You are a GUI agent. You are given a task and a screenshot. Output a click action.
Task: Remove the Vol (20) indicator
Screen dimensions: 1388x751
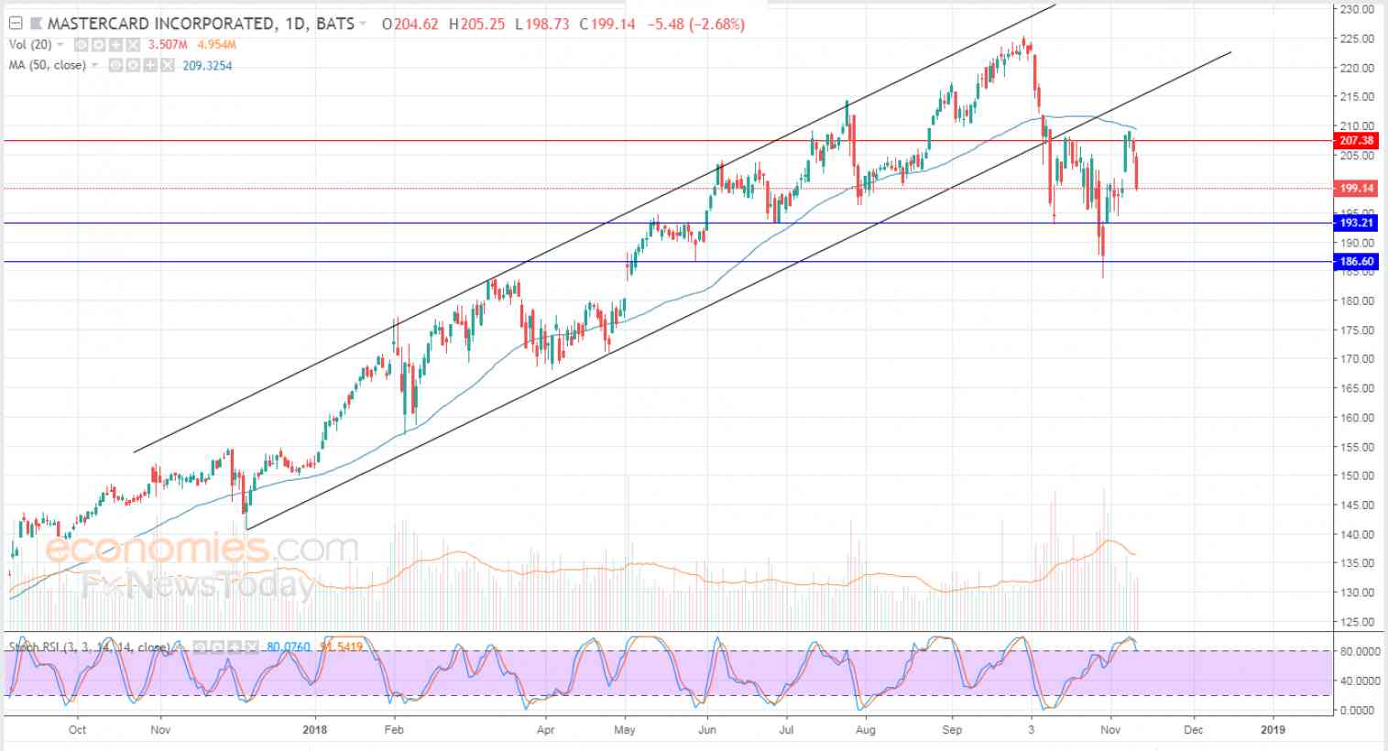pos(131,45)
